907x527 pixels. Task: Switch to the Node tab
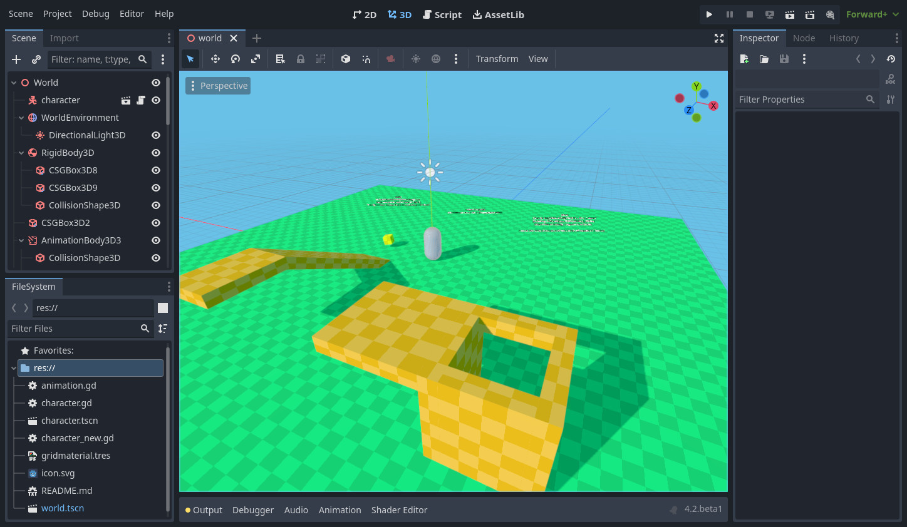[804, 38]
